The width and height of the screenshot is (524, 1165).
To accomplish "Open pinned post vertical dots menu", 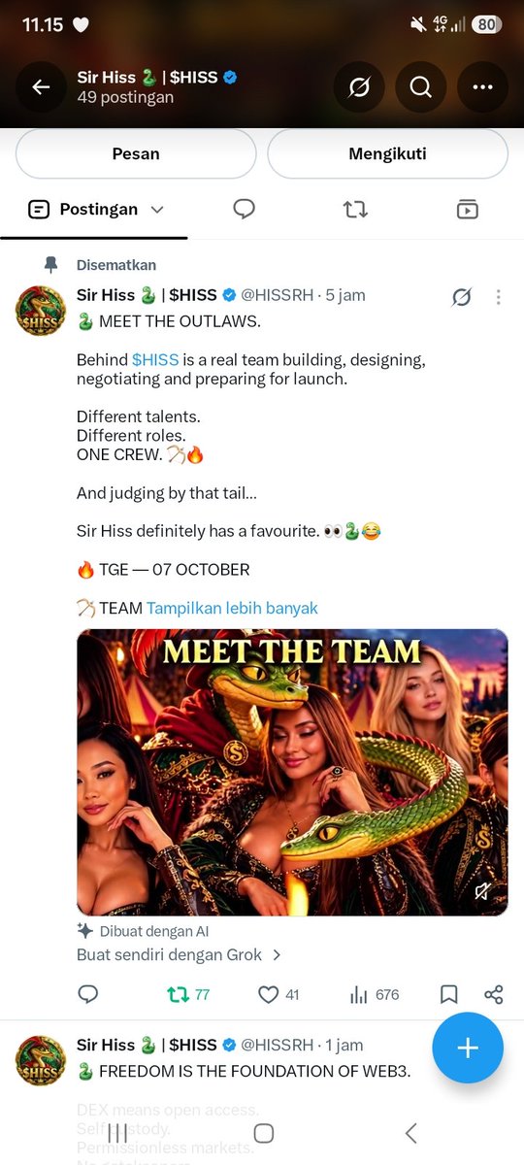I will coord(499,297).
